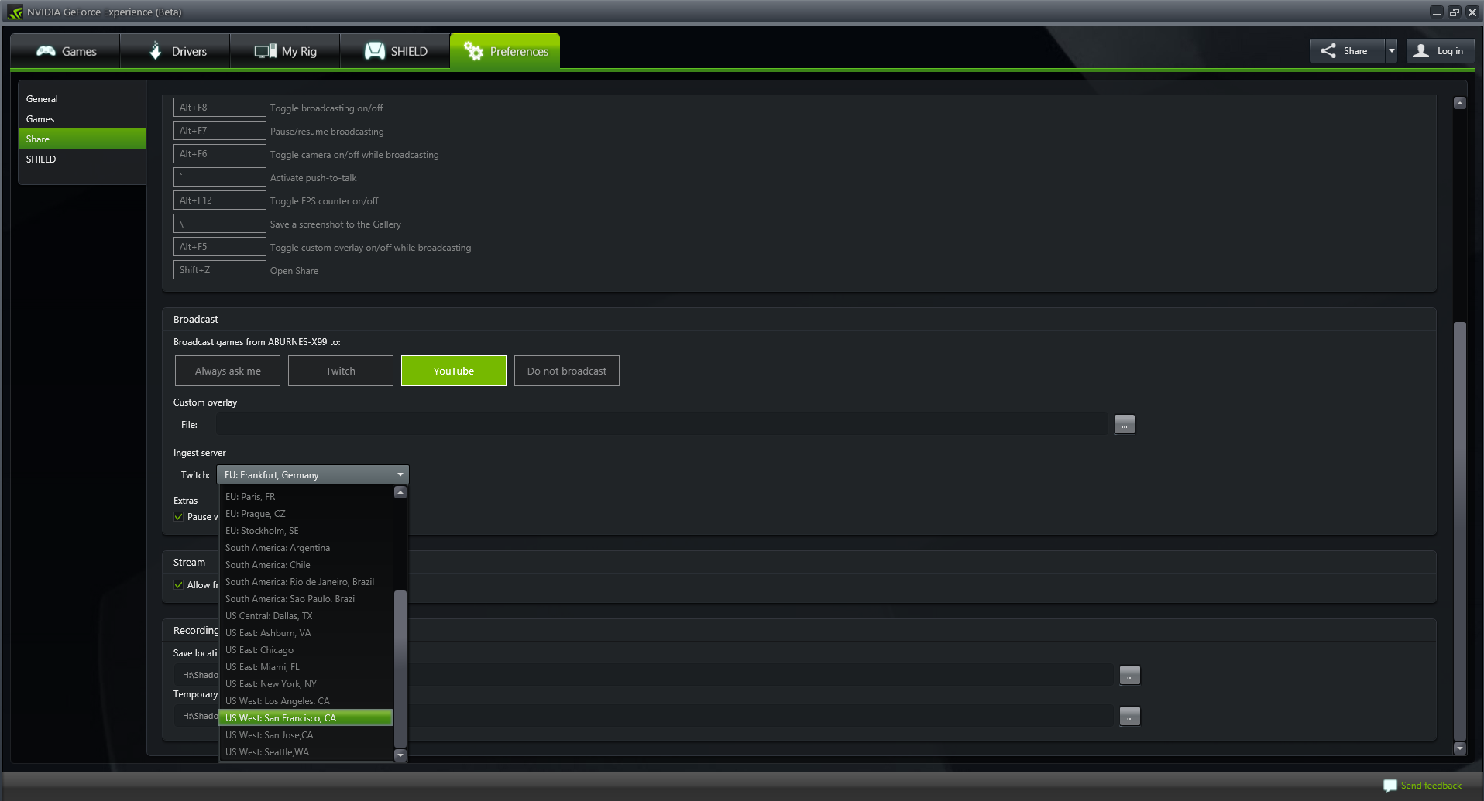Expand the Share dropdown arrow in header
This screenshot has width=1484, height=801.
pos(1391,51)
